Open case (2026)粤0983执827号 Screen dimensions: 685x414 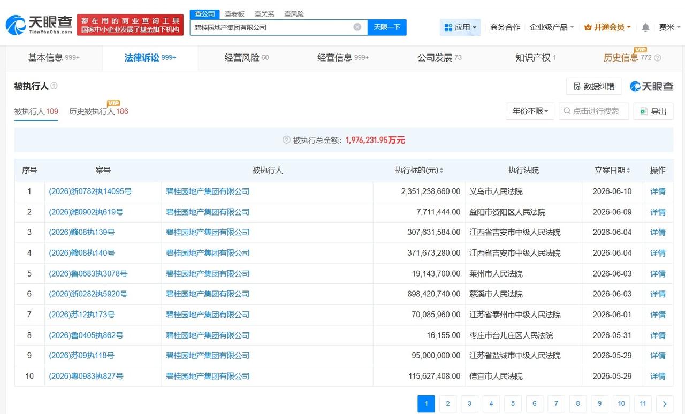point(86,376)
